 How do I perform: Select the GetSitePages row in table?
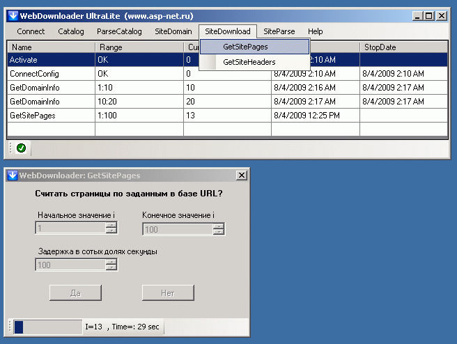coord(228,116)
